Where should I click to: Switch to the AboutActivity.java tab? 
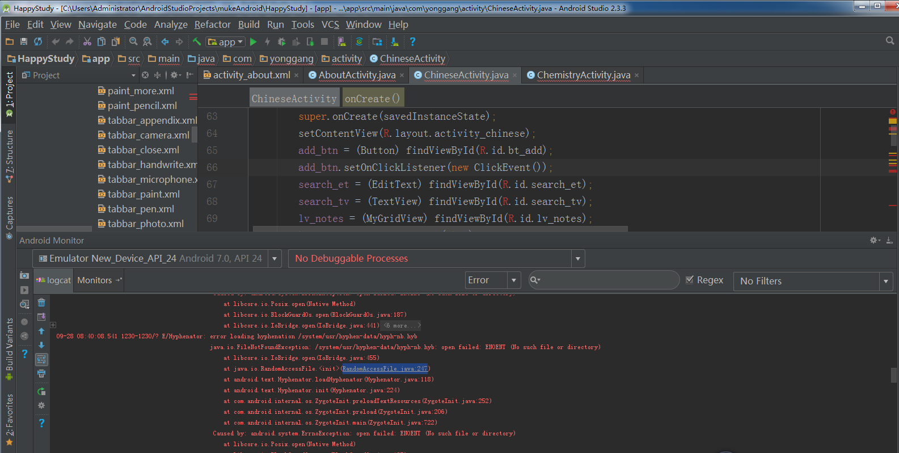click(x=357, y=75)
